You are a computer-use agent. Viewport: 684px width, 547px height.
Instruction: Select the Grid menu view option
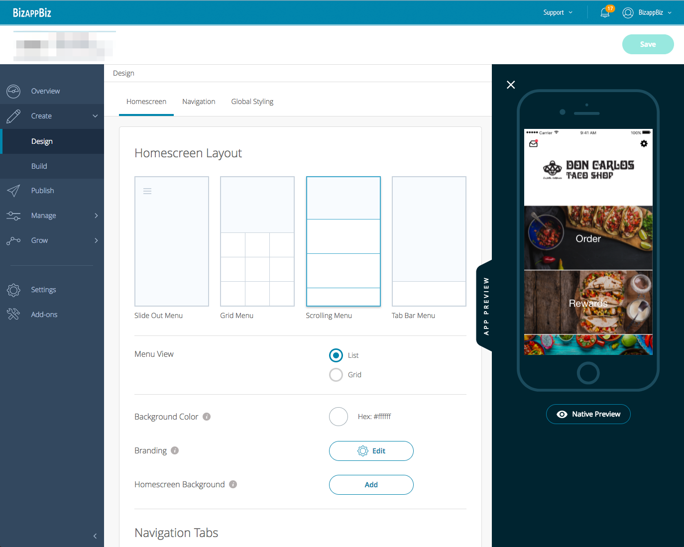[336, 375]
